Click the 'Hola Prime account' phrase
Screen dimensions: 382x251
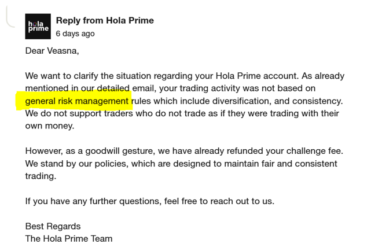click(257, 76)
